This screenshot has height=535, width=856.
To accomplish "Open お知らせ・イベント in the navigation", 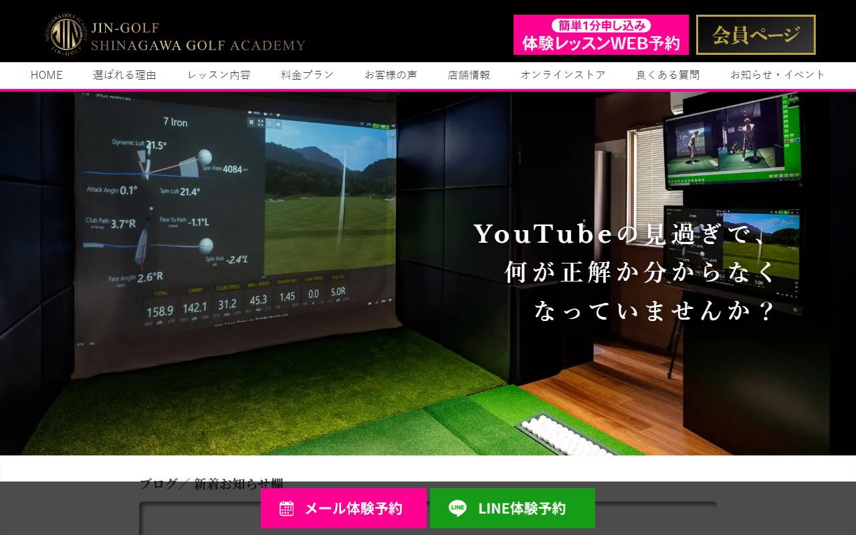I will [778, 75].
